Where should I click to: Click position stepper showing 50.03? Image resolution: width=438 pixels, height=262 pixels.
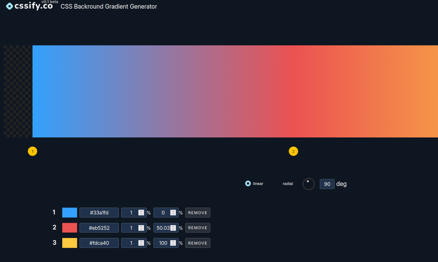click(x=173, y=228)
